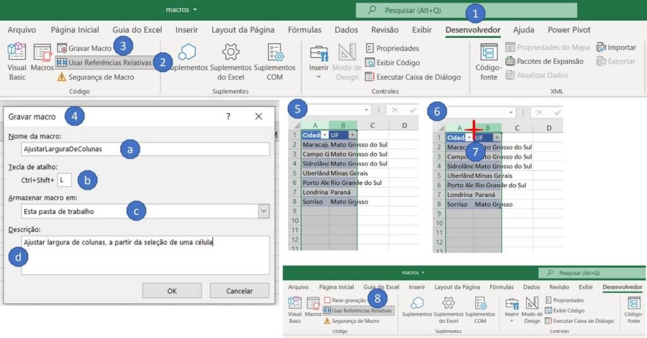Open Código-fonte XML pane in top ribbon
647x338 pixels.
[x=489, y=62]
